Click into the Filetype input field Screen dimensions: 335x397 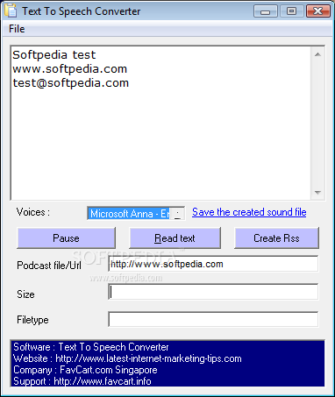pyautogui.click(x=213, y=319)
